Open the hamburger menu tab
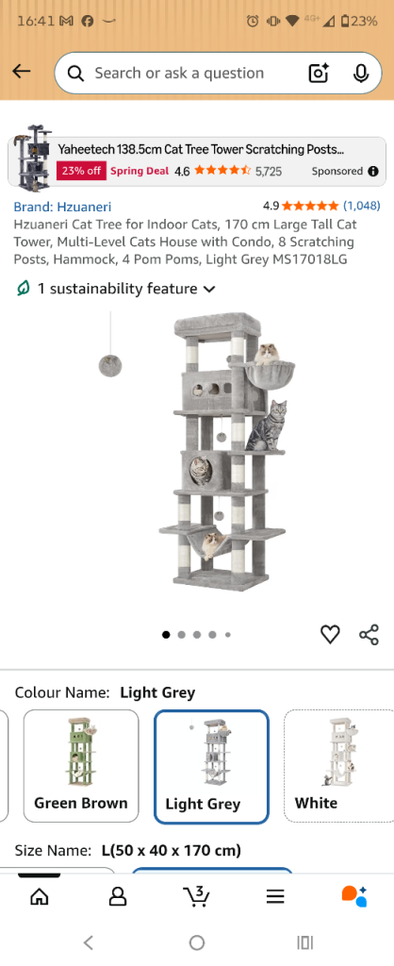The width and height of the screenshot is (394, 966). click(275, 896)
